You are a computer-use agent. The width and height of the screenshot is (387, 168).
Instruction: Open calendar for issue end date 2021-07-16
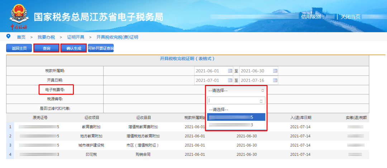tap(275, 81)
